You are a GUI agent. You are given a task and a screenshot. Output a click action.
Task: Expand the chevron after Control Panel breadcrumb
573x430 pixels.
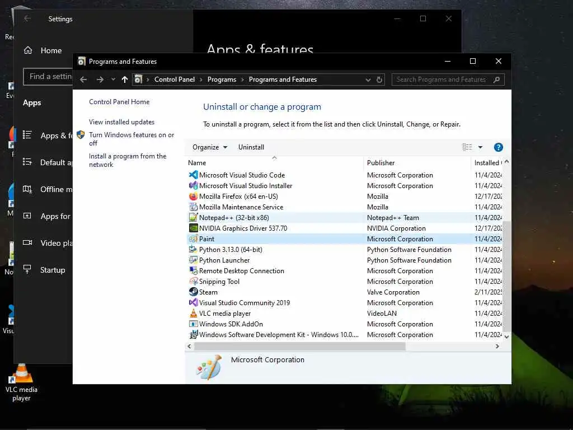point(201,80)
